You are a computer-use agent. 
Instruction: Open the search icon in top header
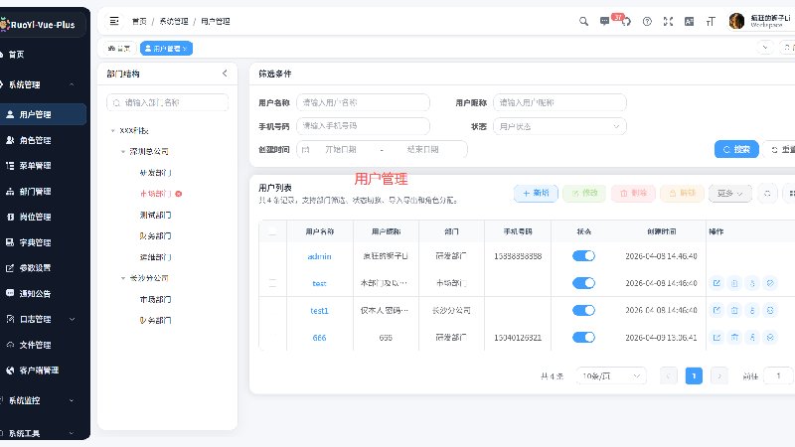[583, 21]
